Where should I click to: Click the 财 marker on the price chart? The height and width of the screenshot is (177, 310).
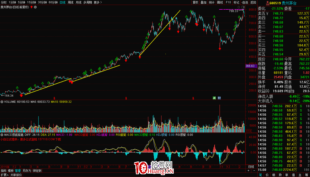click(219, 98)
